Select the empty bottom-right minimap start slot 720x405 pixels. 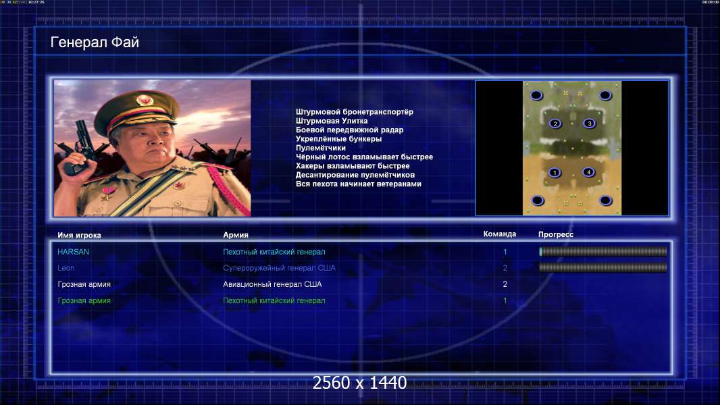tap(606, 200)
